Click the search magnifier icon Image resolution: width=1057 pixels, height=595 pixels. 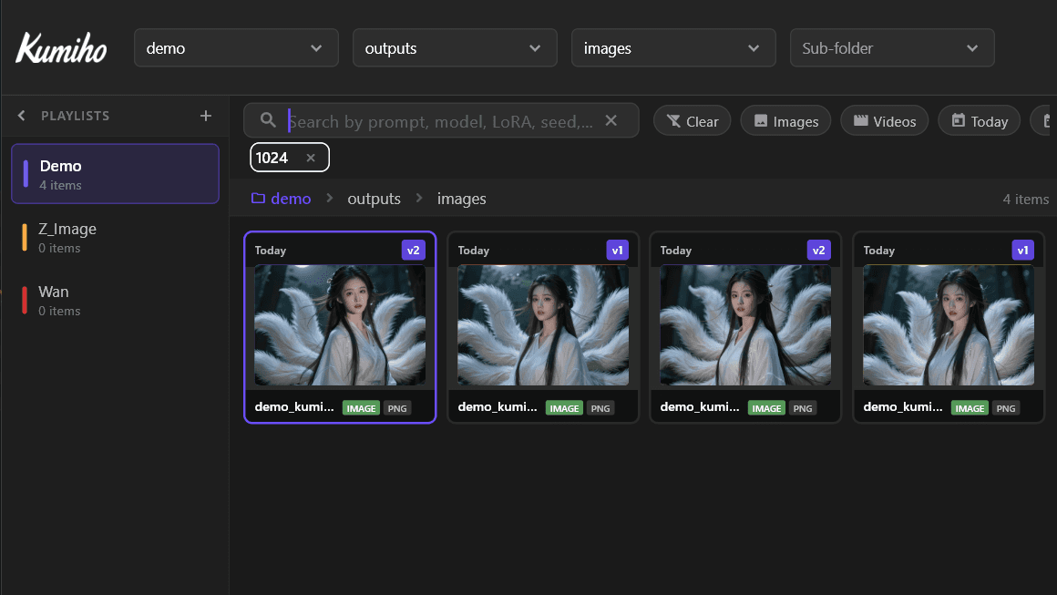click(x=268, y=119)
